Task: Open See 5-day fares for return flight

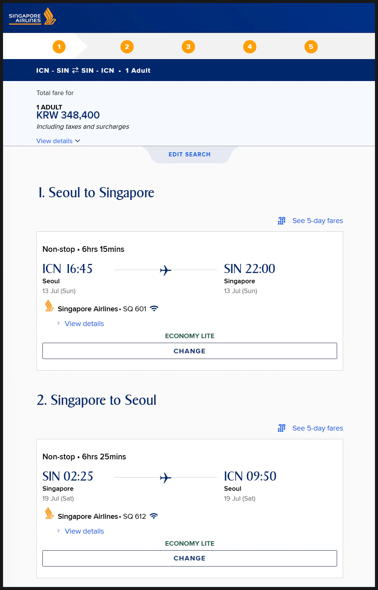Action: (x=318, y=428)
